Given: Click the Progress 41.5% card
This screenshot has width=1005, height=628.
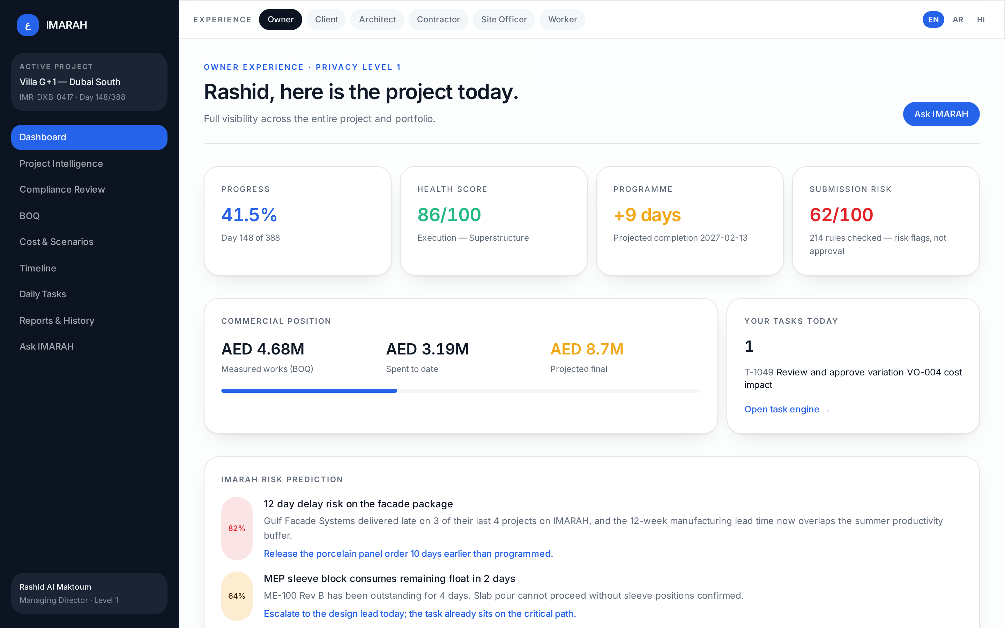Looking at the screenshot, I should 297,221.
